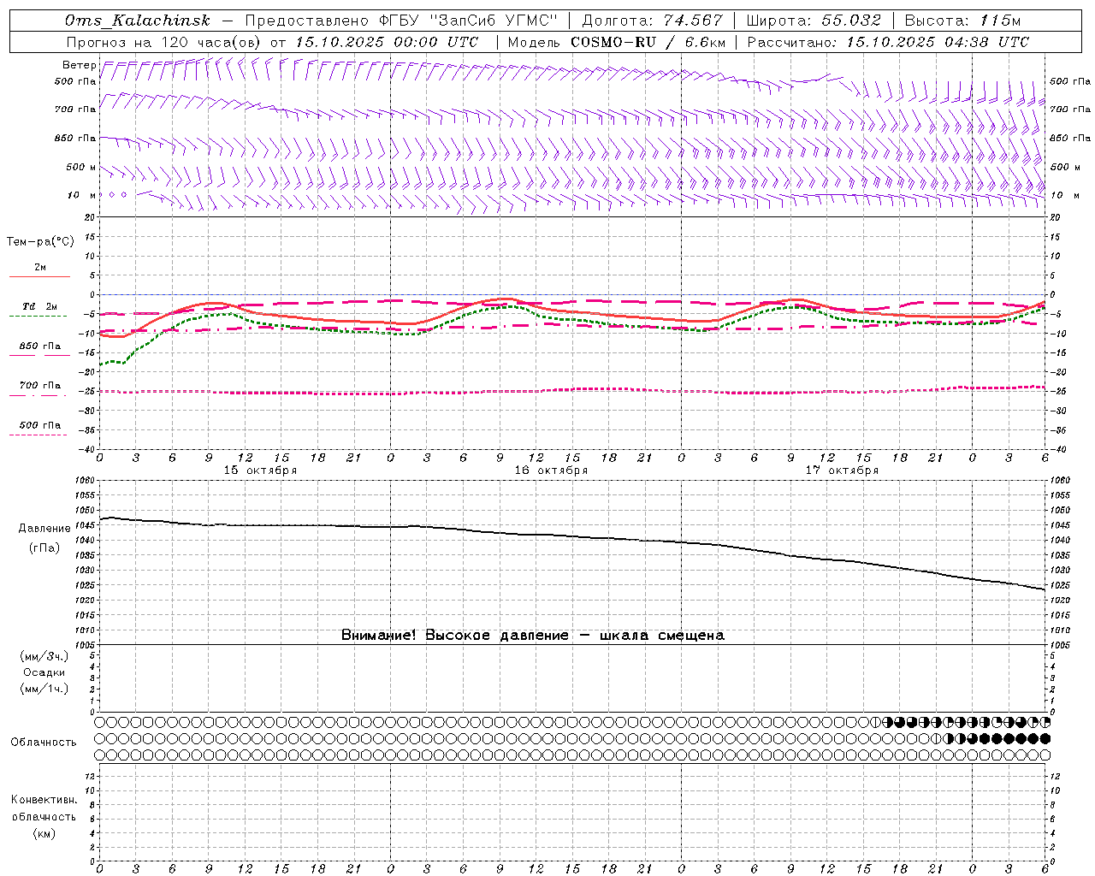Click the Ветер wind panel label

tap(79, 65)
